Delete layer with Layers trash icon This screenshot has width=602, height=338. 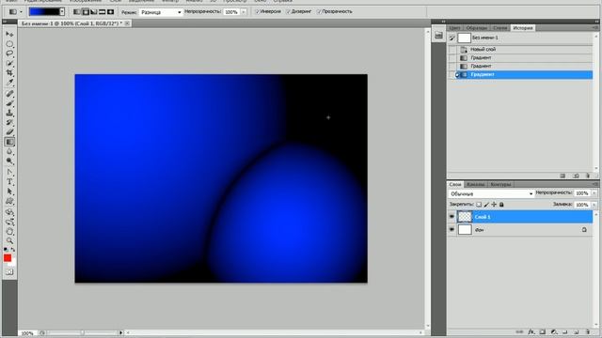click(588, 331)
